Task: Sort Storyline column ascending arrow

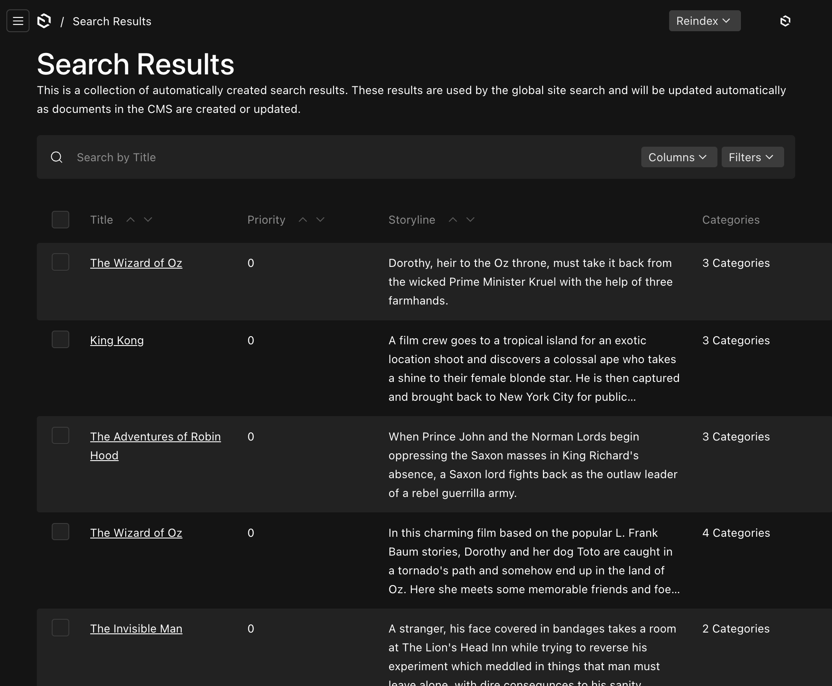Action: coord(453,220)
